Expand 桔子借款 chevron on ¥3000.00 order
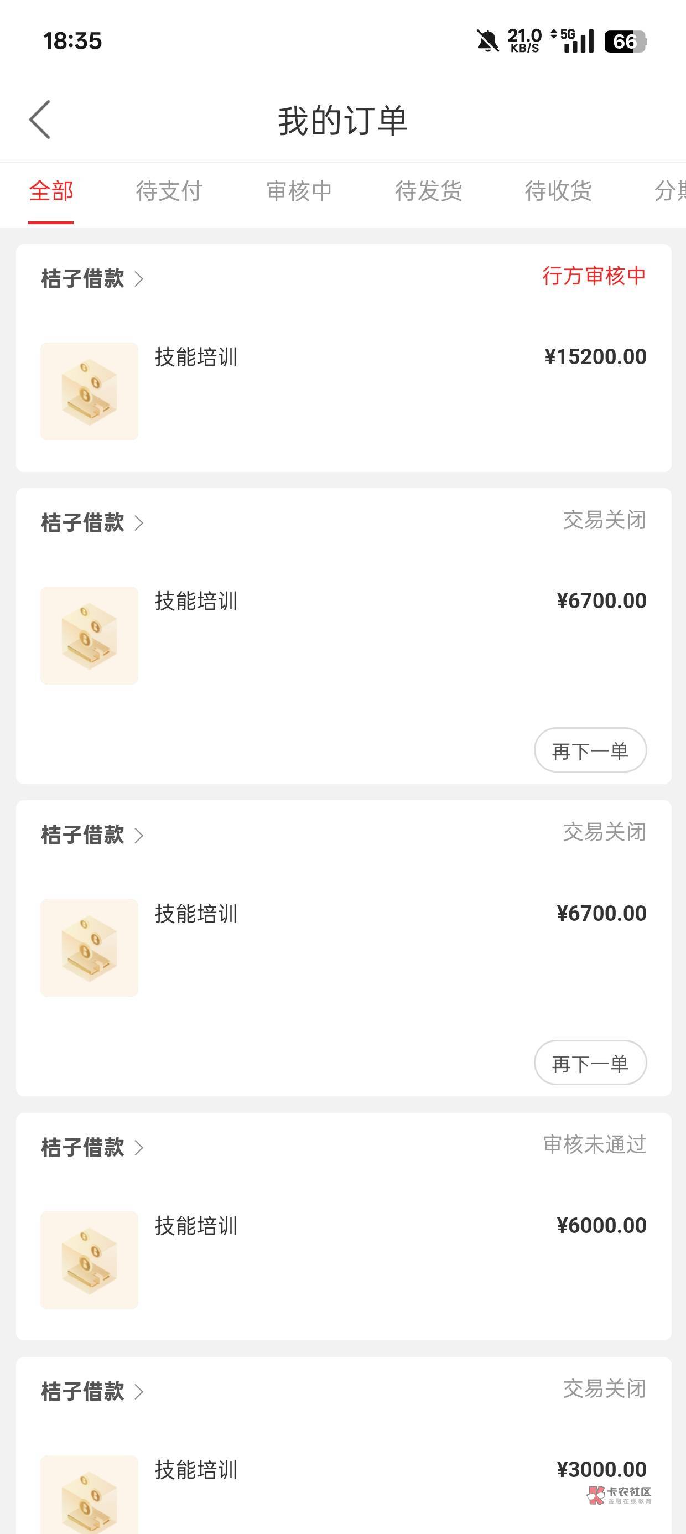The image size is (686, 1534). [x=139, y=1392]
